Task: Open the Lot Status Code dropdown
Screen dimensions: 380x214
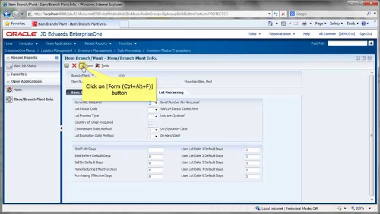Action: pos(156,109)
